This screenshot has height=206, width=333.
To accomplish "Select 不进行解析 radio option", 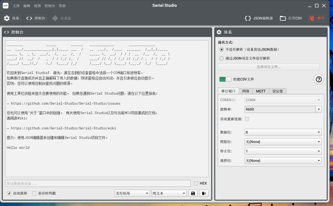I will click(222, 50).
